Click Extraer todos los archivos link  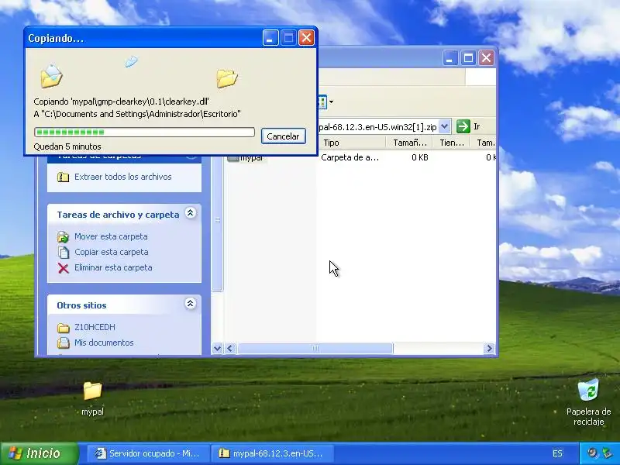(x=123, y=177)
